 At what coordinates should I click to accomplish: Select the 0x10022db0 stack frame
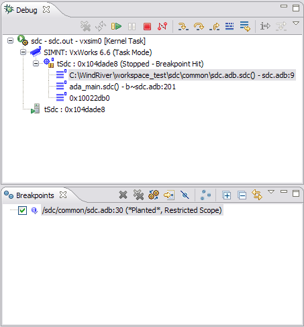[89, 98]
